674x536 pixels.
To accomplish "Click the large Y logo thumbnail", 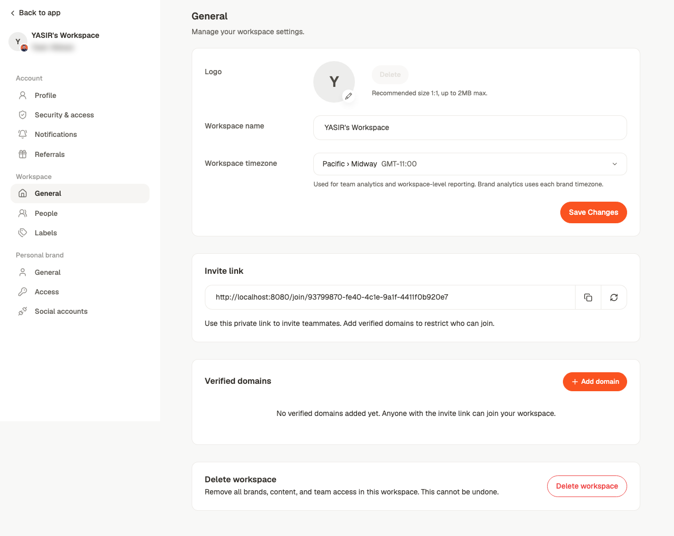I will click(334, 82).
